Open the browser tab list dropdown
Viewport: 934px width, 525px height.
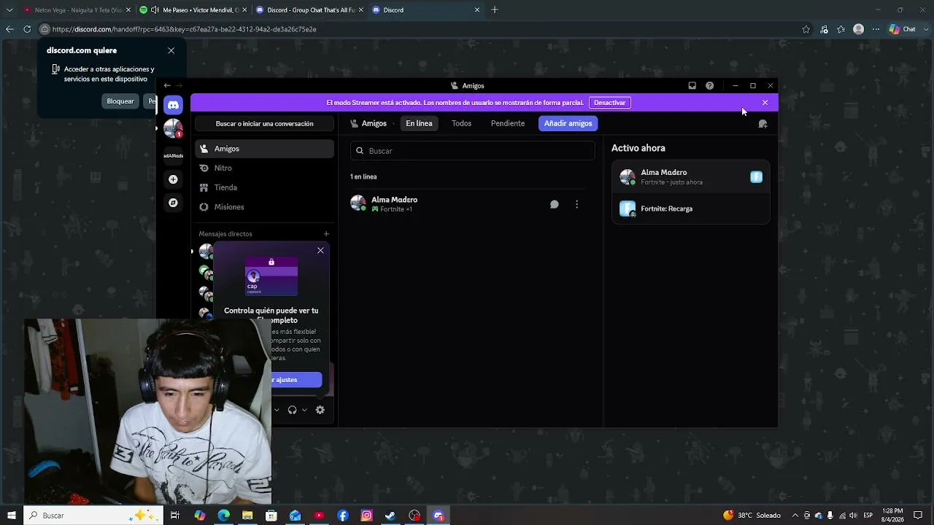click(9, 10)
